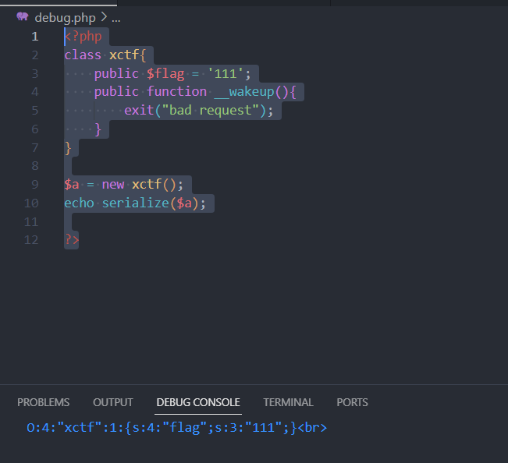Switch to the PROBLEMS tab
508x463 pixels.
click(x=43, y=402)
